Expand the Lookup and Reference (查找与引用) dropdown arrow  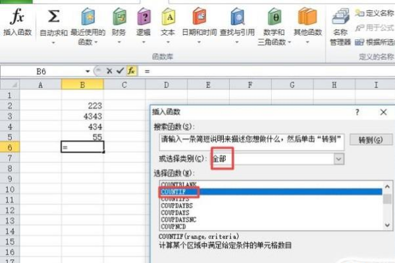pos(237,42)
